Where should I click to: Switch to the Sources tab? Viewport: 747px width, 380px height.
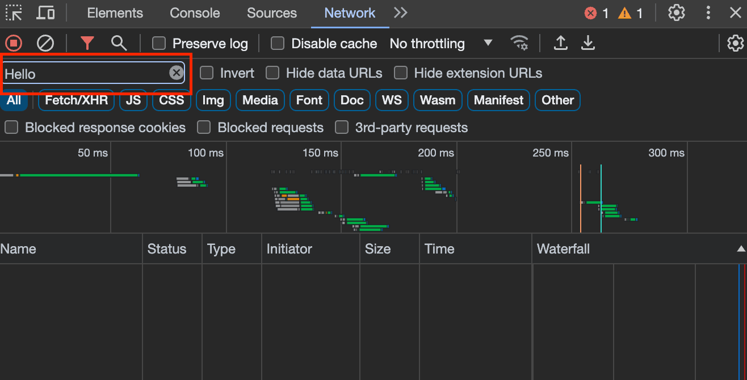click(271, 12)
